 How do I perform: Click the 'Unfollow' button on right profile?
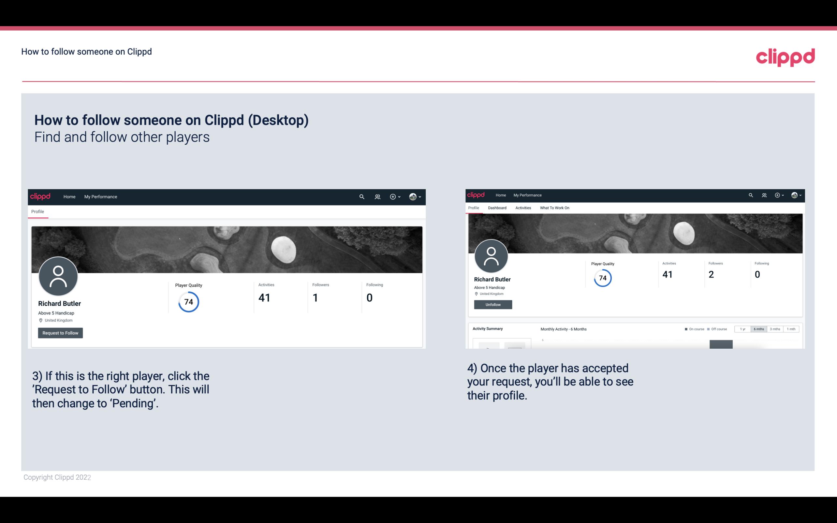(493, 304)
